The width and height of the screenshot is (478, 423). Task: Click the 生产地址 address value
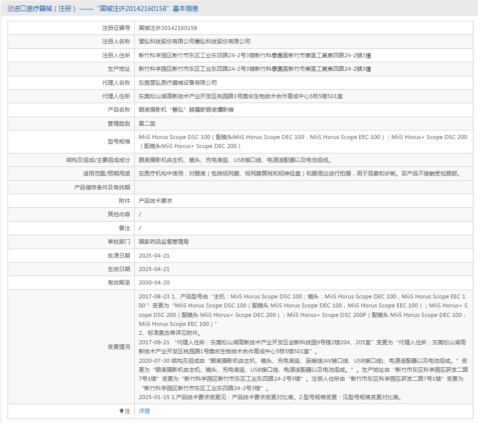254,69
